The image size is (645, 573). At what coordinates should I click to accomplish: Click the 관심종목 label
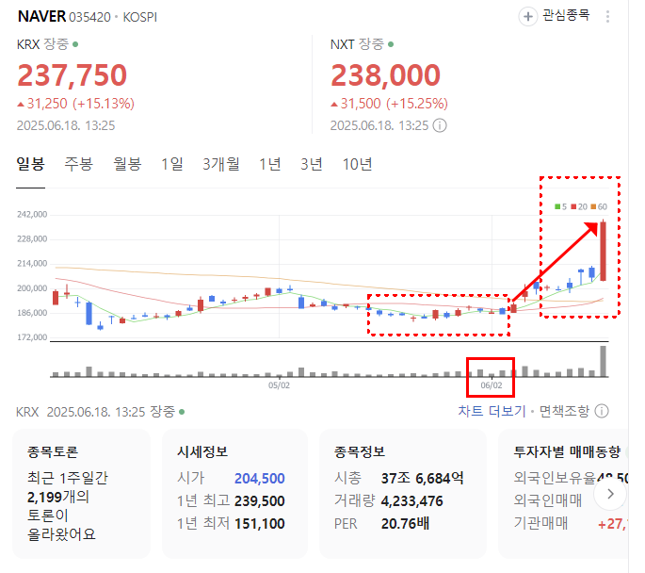click(x=566, y=16)
